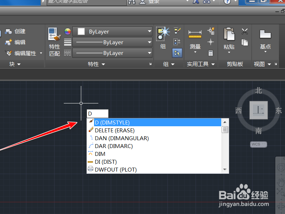Select Edit Attributes (编辑属性) tool
The image size is (285, 214).
[21, 53]
